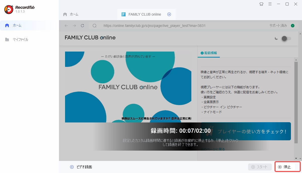Go forward with the right arrow button

point(74,26)
